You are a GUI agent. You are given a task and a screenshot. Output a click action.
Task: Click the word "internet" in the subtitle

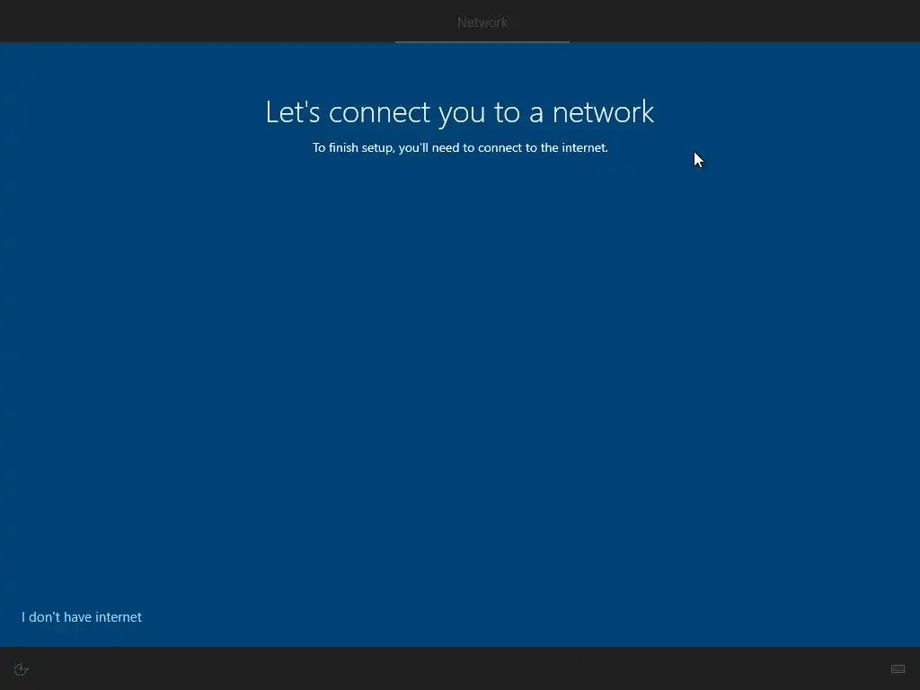pyautogui.click(x=584, y=148)
